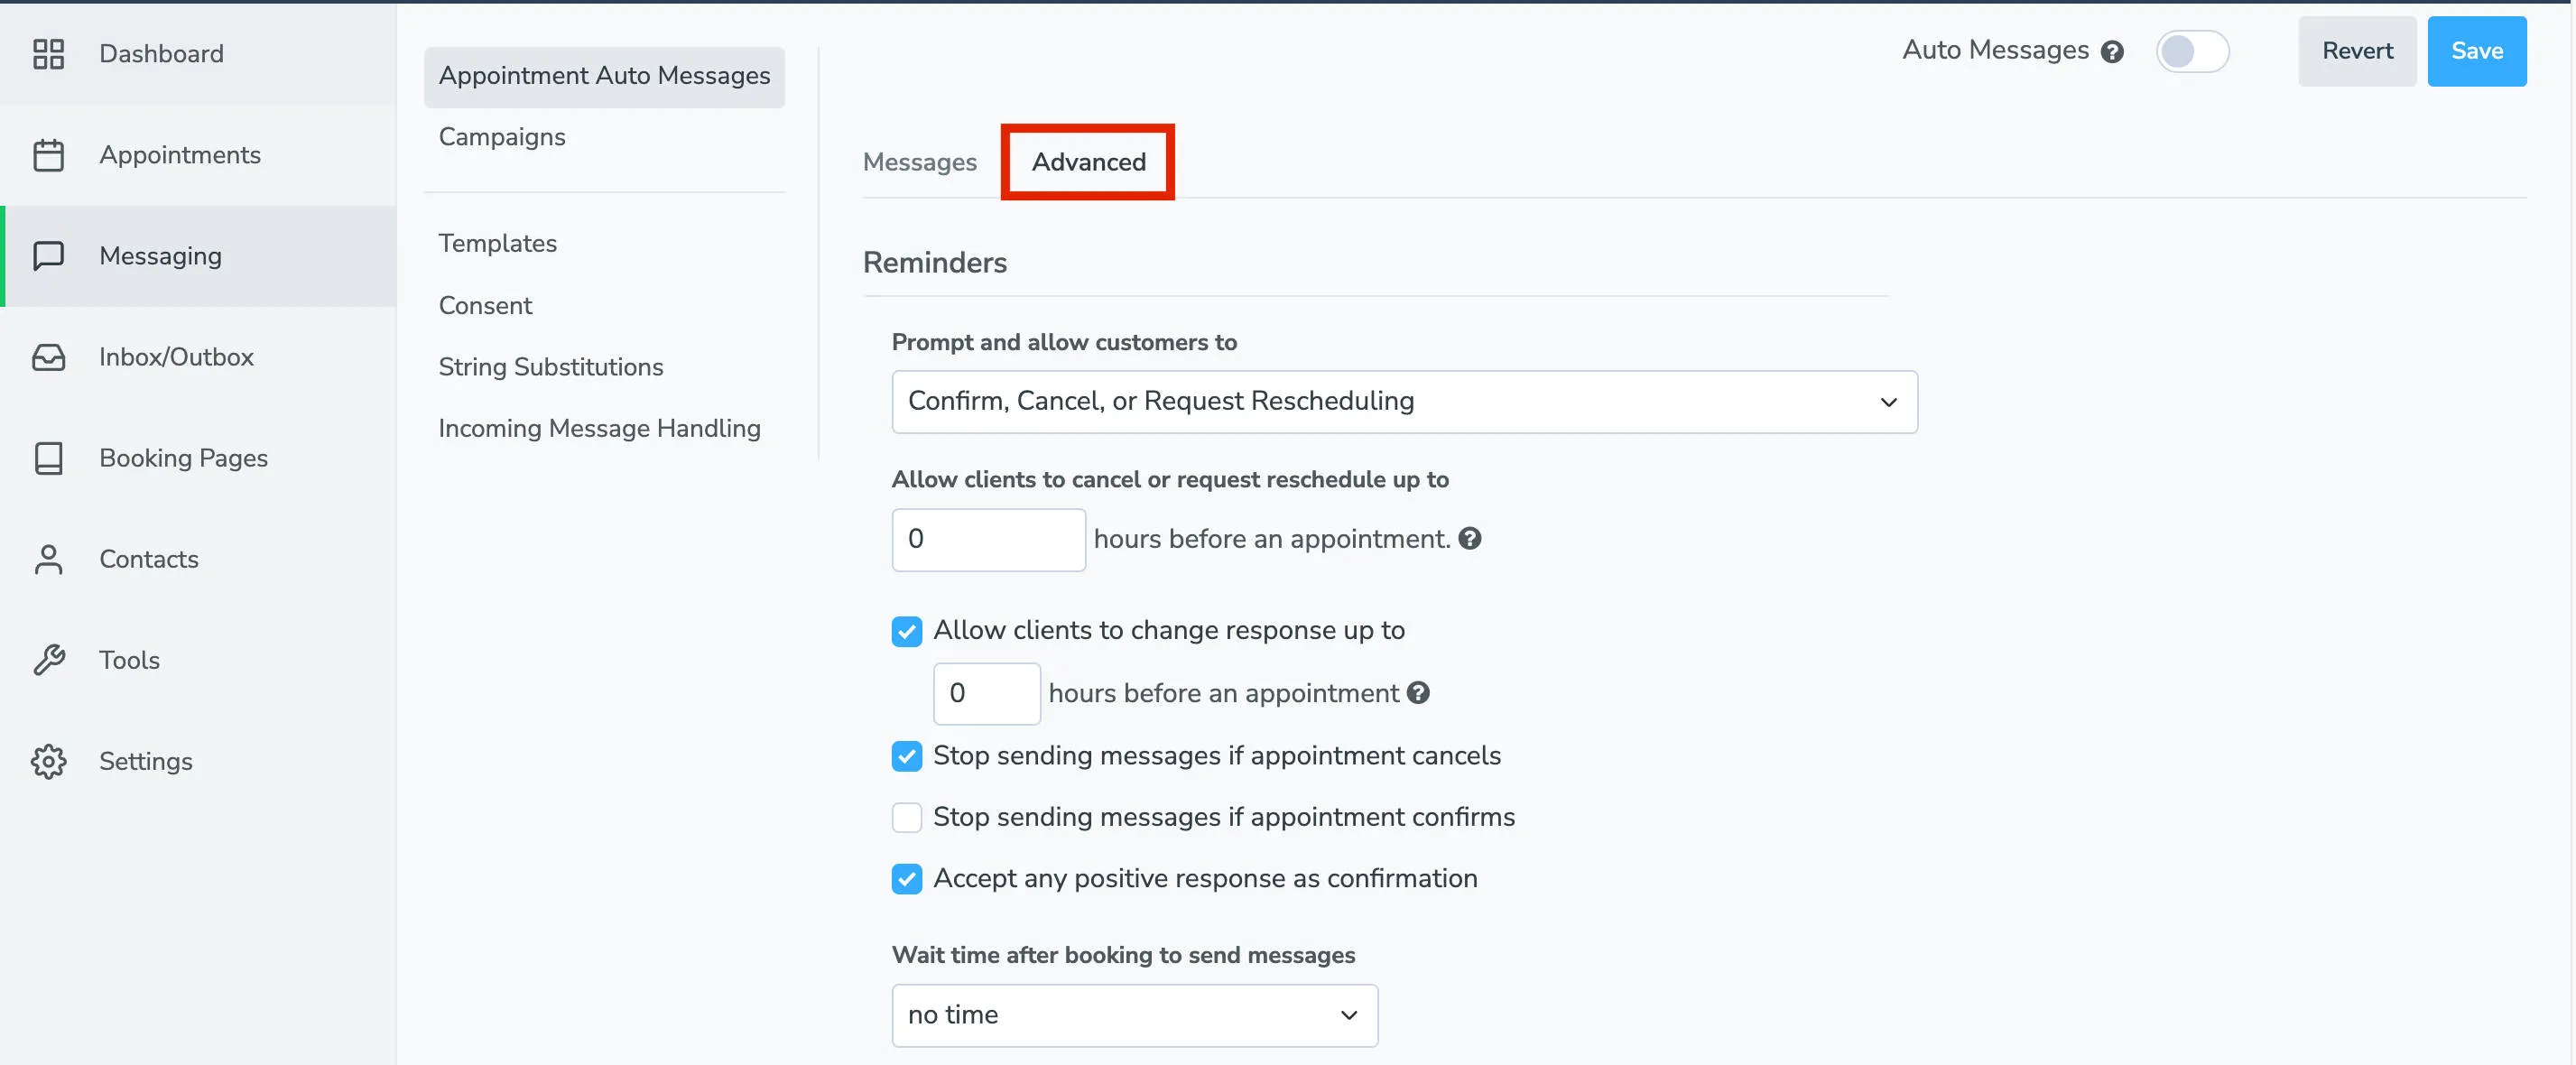This screenshot has width=2576, height=1065.
Task: Open the 'Wait time after booking' dropdown
Action: [x=1134, y=1015]
